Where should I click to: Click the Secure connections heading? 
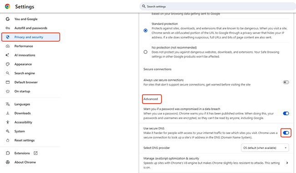[158, 69]
